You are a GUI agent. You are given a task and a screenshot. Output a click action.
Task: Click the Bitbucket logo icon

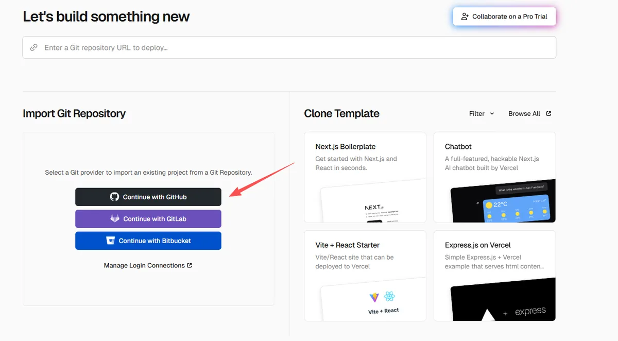click(110, 241)
